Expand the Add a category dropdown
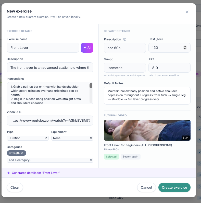The width and height of the screenshot is (201, 203). (x=50, y=160)
